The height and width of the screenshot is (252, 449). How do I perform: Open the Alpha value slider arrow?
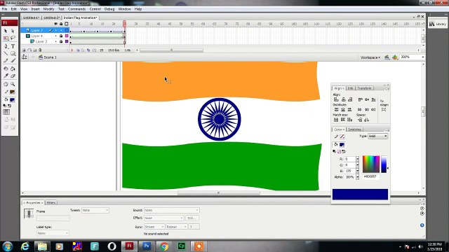[x=357, y=177]
